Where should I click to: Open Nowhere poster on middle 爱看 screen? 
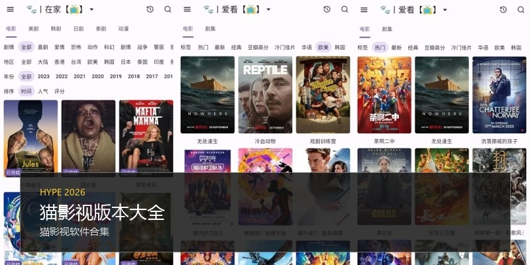point(207,95)
